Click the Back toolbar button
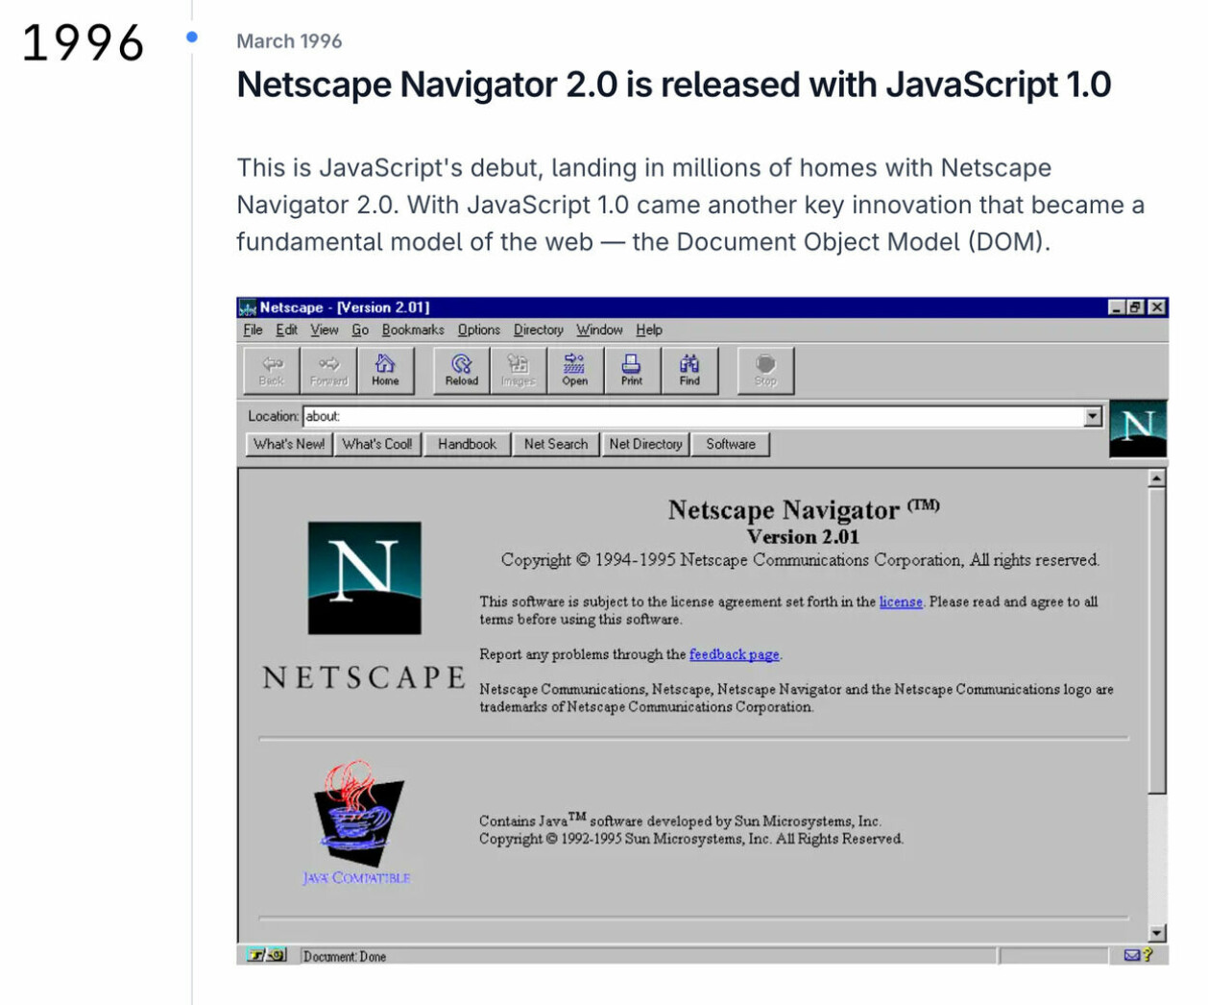This screenshot has width=1208, height=1005. [272, 370]
